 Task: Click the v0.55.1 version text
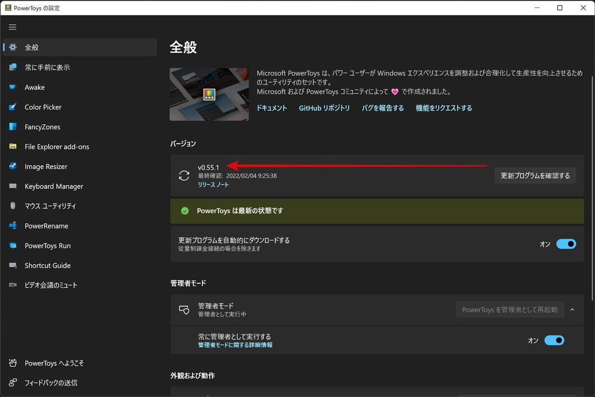208,168
